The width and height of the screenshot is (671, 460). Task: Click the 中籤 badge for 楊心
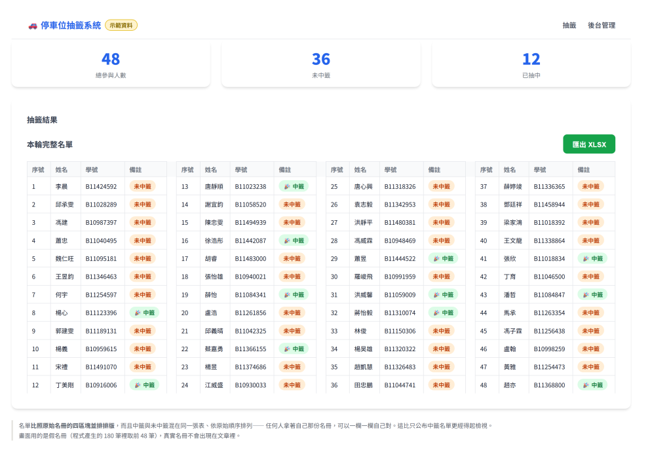(x=144, y=313)
